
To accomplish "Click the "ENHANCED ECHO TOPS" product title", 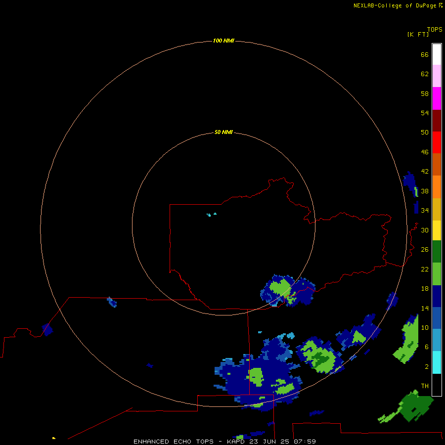I will tap(174, 442).
